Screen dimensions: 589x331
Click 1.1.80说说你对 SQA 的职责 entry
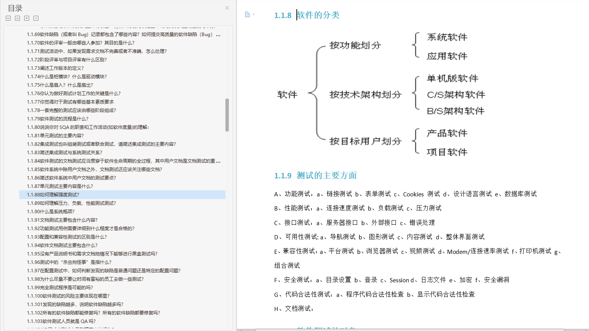tap(88, 127)
